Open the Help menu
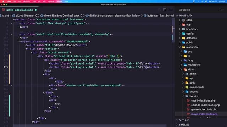Screen dimensions: 227x127 [x=66, y=1]
